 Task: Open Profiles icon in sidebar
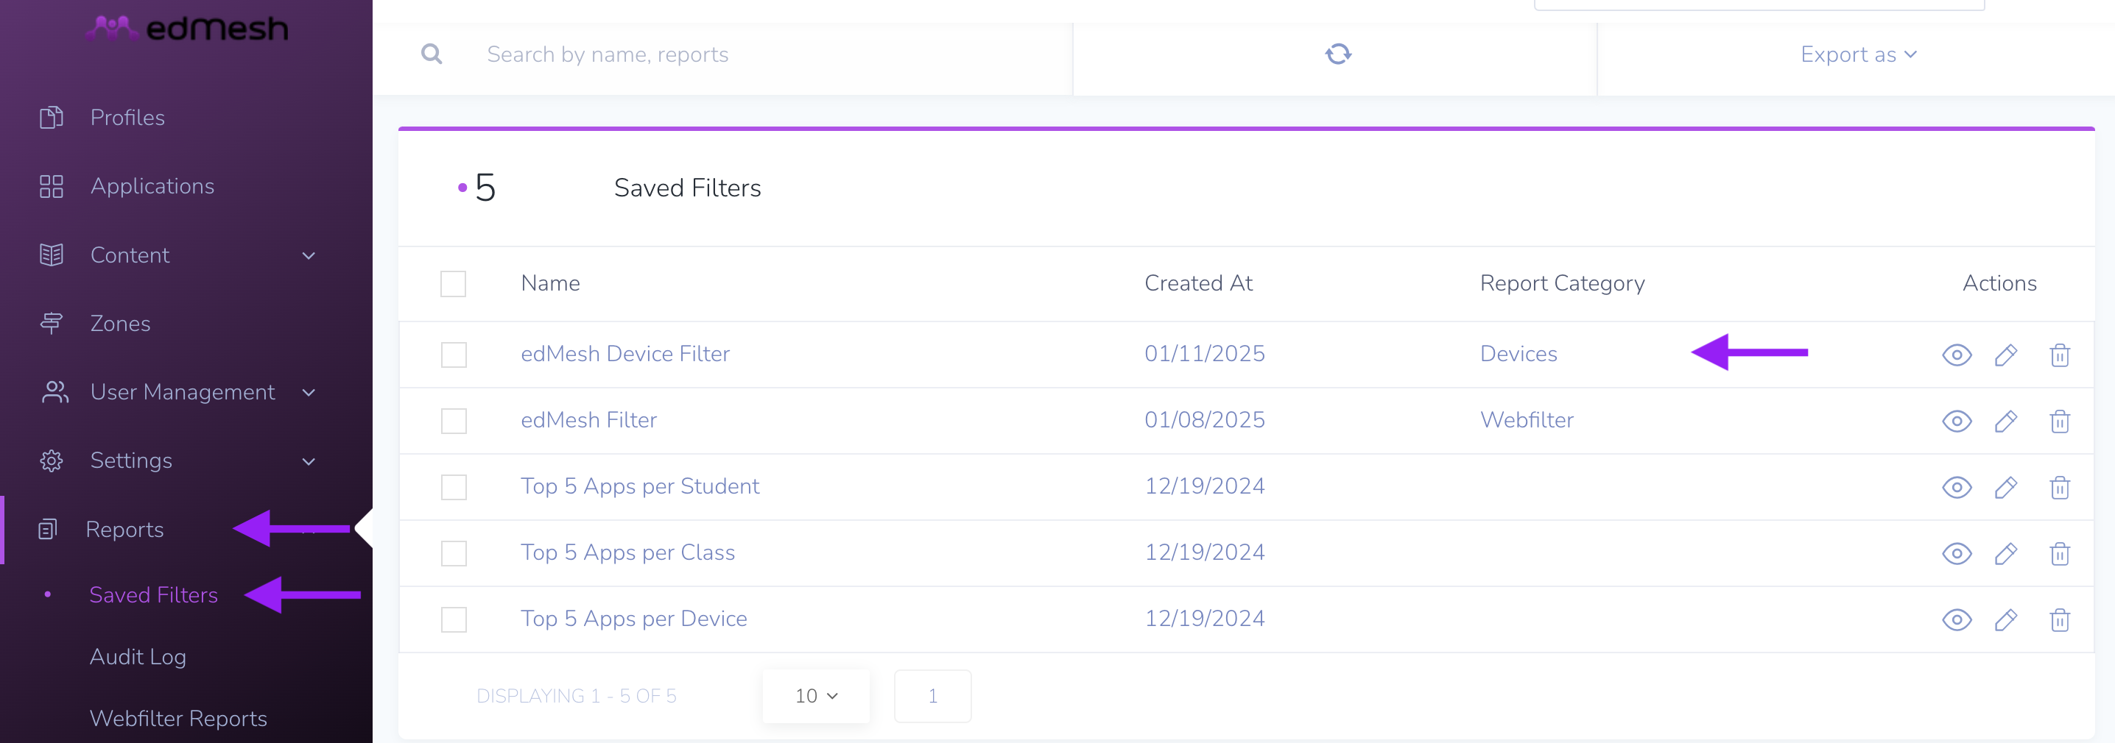[x=51, y=117]
